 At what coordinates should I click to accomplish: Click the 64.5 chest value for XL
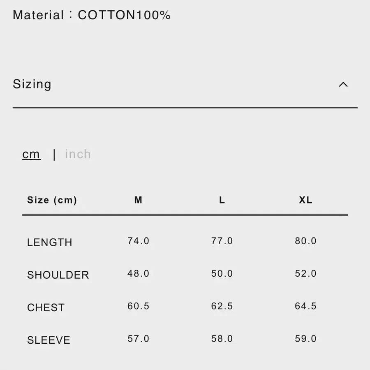[305, 306]
